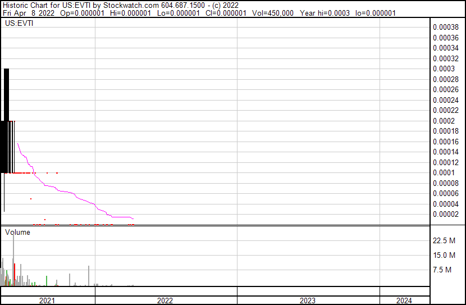Click the Hi=0.000001 header value
Image resolution: width=466 pixels, height=305 pixels.
point(130,13)
